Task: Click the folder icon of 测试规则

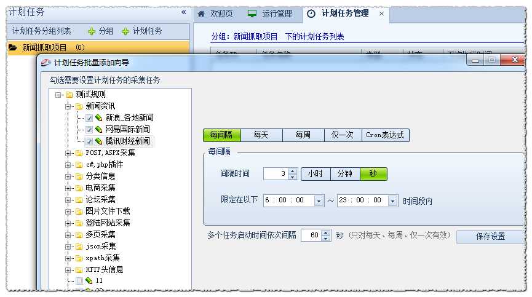Action: click(x=69, y=95)
